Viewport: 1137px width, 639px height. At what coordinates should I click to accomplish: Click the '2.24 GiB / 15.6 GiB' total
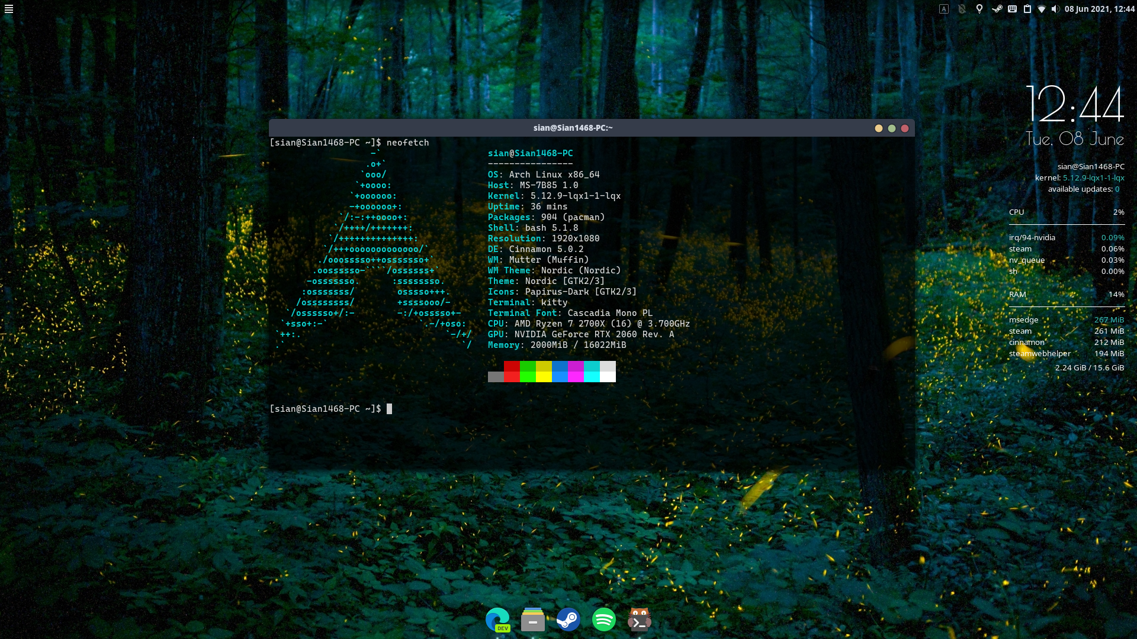coord(1089,368)
